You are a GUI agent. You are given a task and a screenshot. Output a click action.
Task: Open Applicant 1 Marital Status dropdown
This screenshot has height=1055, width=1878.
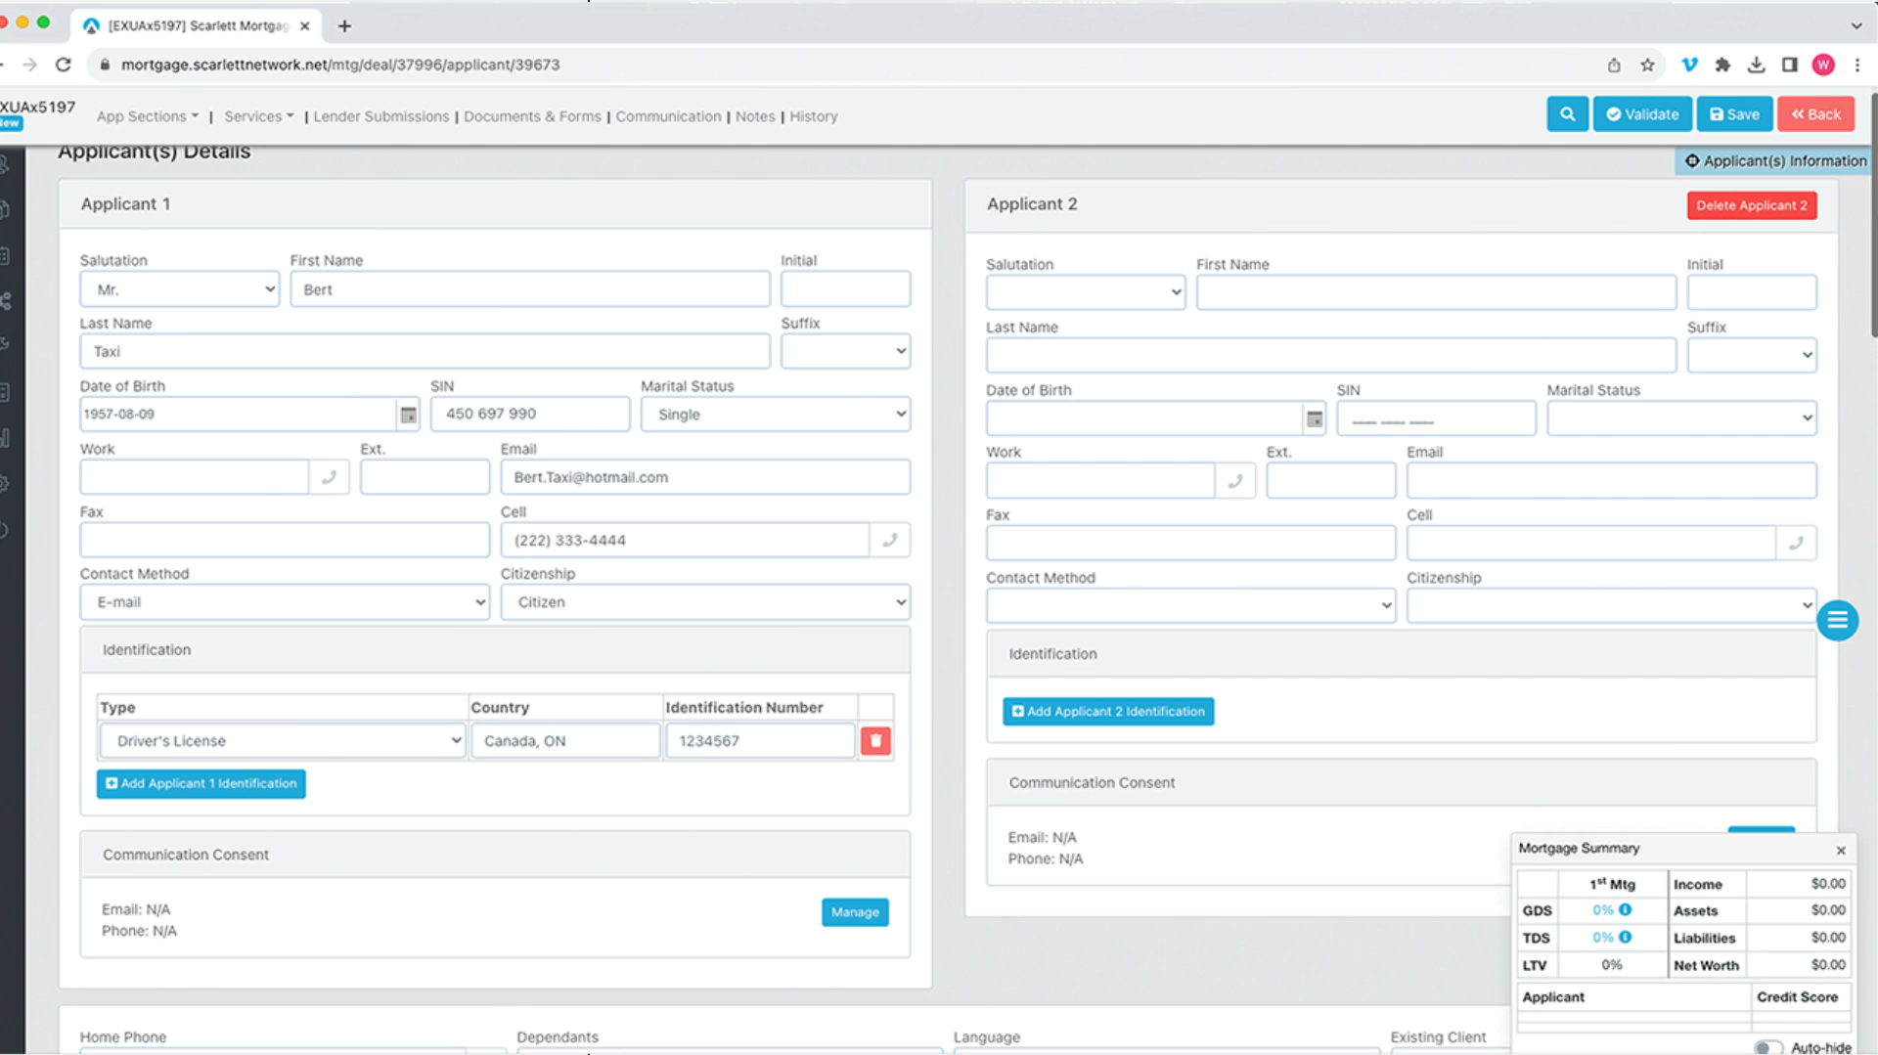tap(775, 415)
